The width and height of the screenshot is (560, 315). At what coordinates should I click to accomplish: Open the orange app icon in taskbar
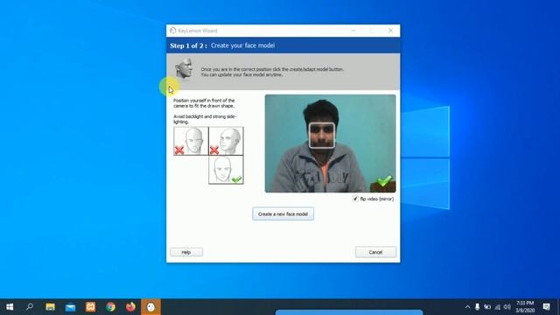coord(91,307)
